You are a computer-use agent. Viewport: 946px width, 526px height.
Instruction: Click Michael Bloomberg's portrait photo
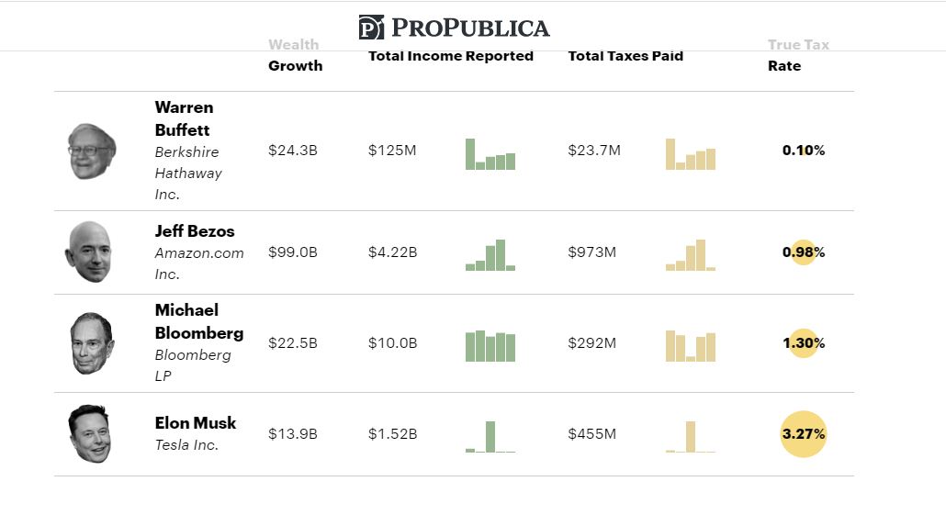(x=92, y=343)
